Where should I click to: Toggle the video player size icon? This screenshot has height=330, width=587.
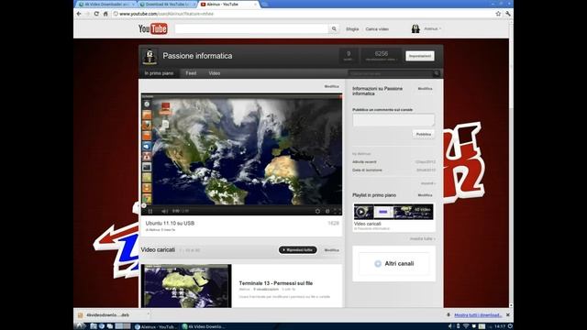327,211
